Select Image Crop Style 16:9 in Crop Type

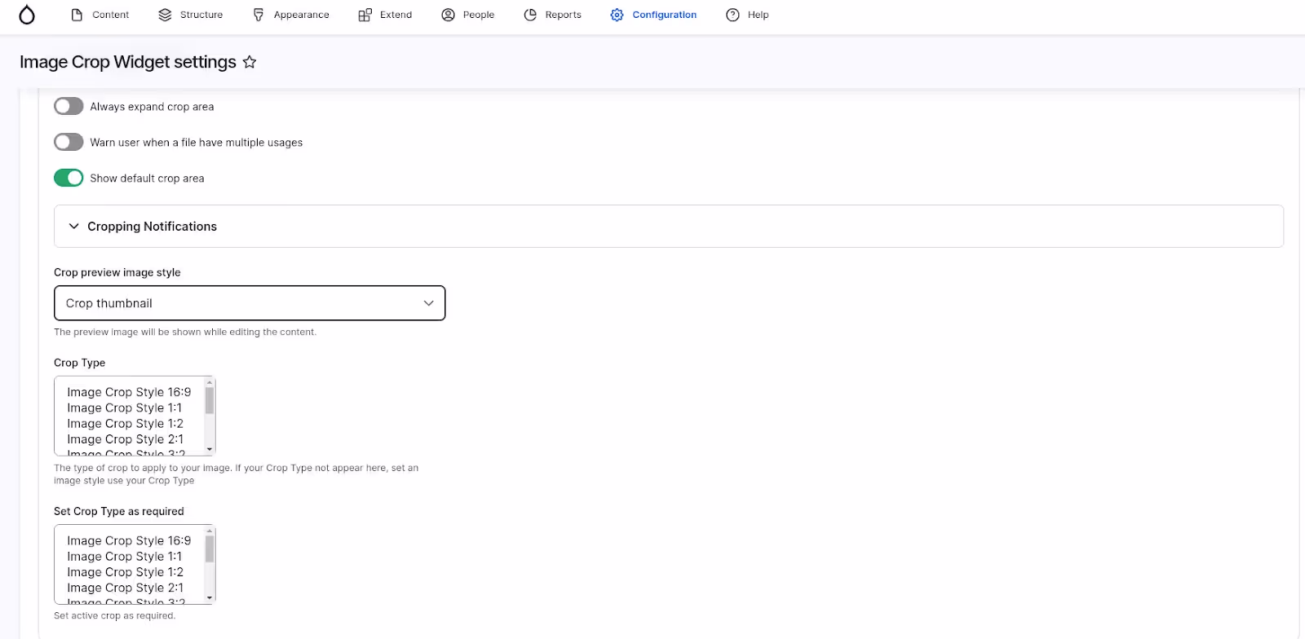point(129,392)
